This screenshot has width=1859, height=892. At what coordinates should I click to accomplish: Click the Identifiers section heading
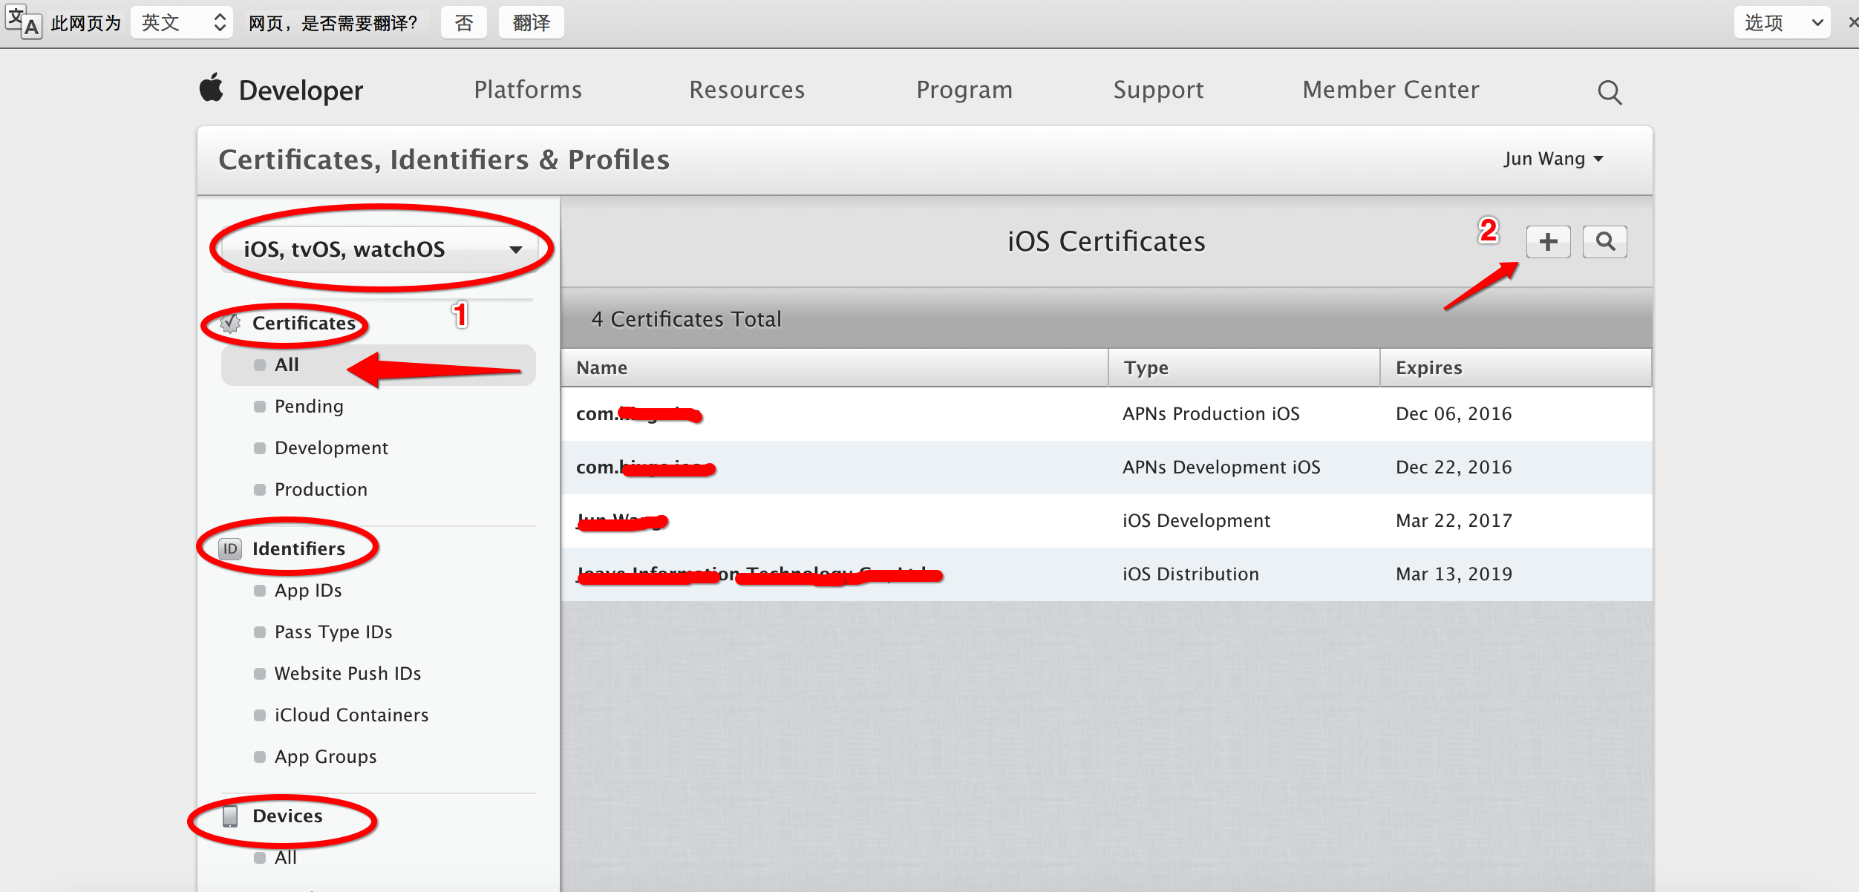click(298, 549)
